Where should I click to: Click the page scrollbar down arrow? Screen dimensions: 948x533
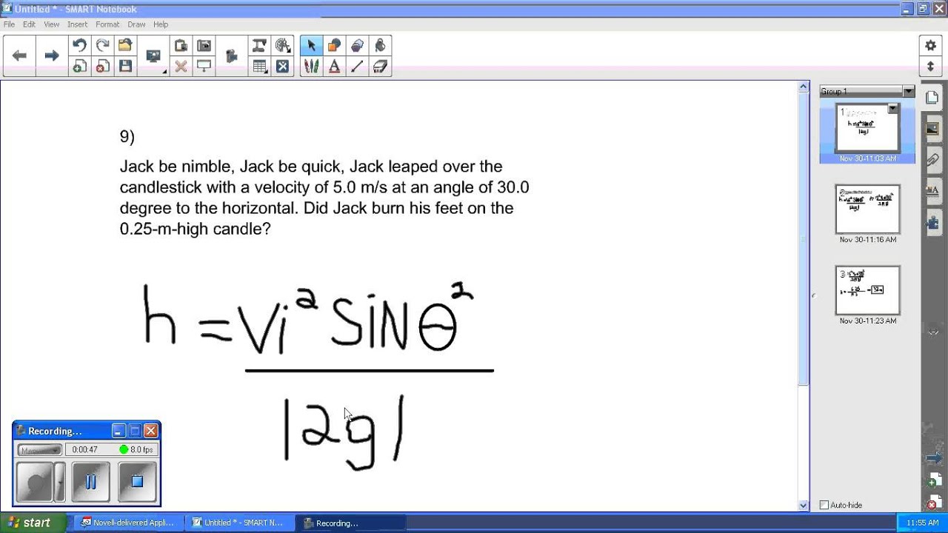pos(804,506)
